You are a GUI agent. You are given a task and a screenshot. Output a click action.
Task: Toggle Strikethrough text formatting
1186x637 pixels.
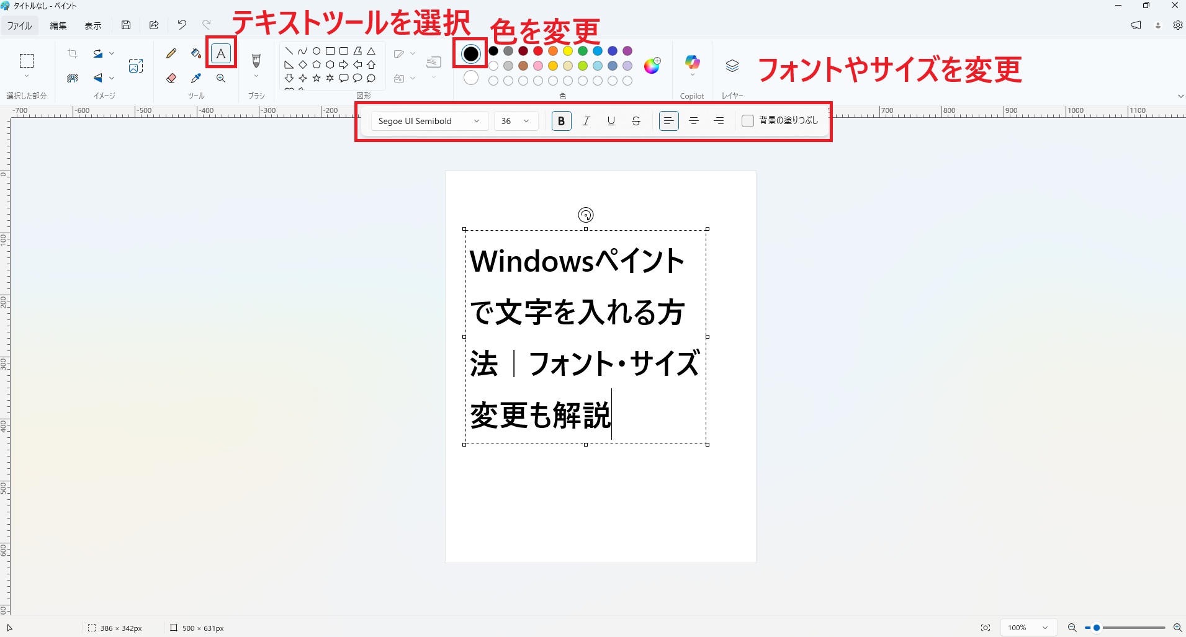coord(636,121)
